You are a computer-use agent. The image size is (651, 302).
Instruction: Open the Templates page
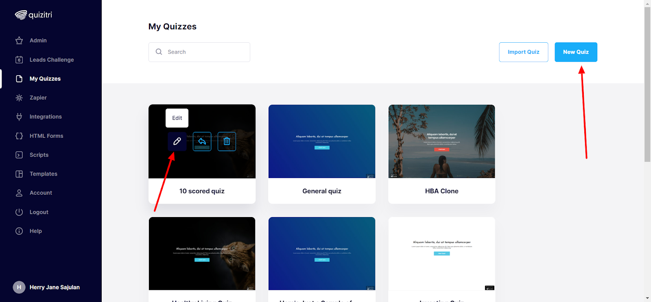click(44, 174)
